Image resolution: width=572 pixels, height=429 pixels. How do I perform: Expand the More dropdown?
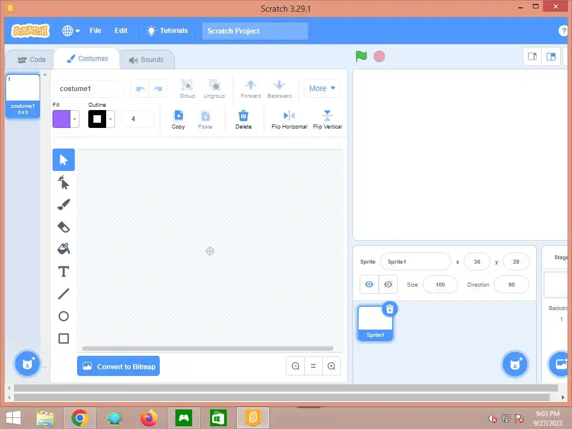322,88
